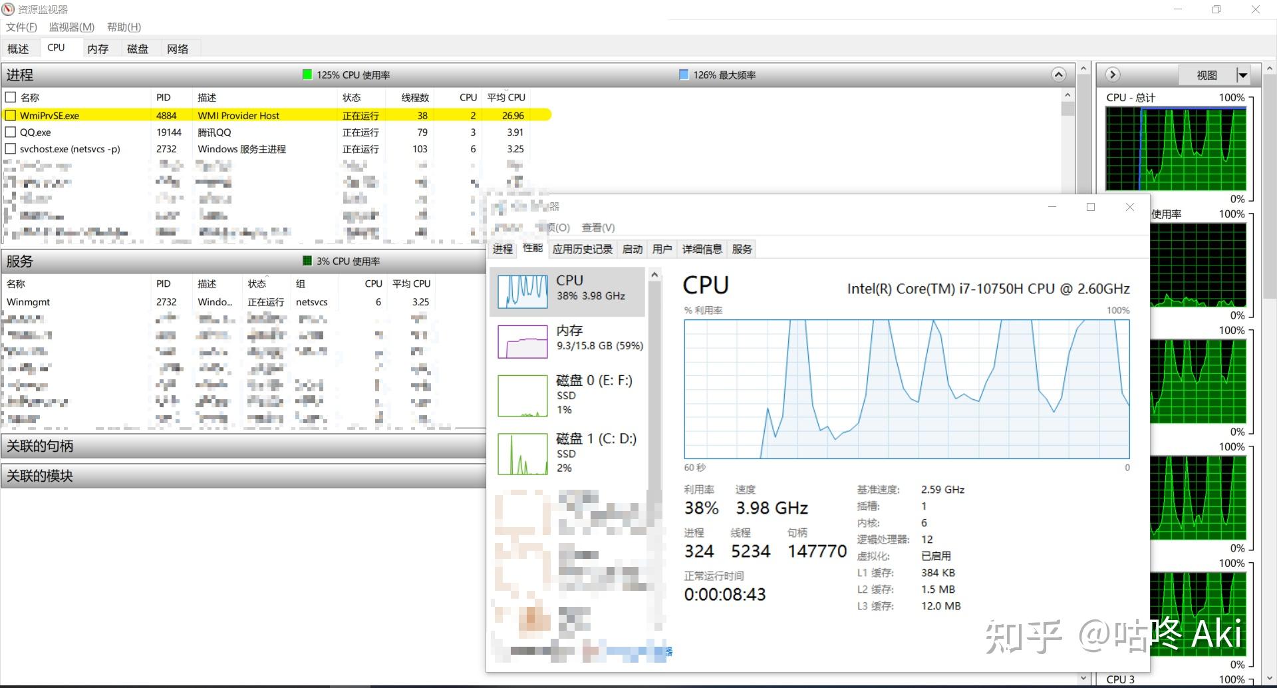Click the Resource Monitor icon in the title bar

(7, 9)
